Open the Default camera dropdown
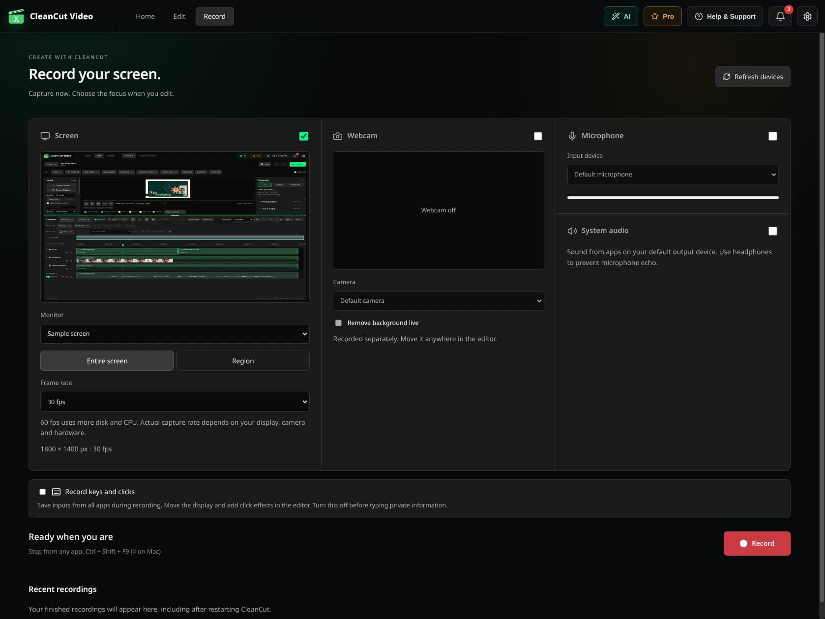 (x=438, y=301)
